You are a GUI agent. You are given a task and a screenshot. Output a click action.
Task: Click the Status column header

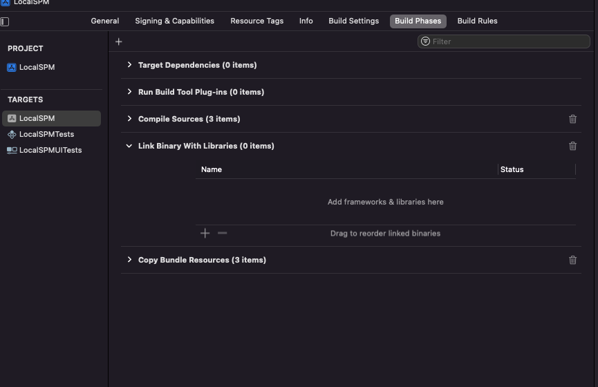click(x=512, y=169)
